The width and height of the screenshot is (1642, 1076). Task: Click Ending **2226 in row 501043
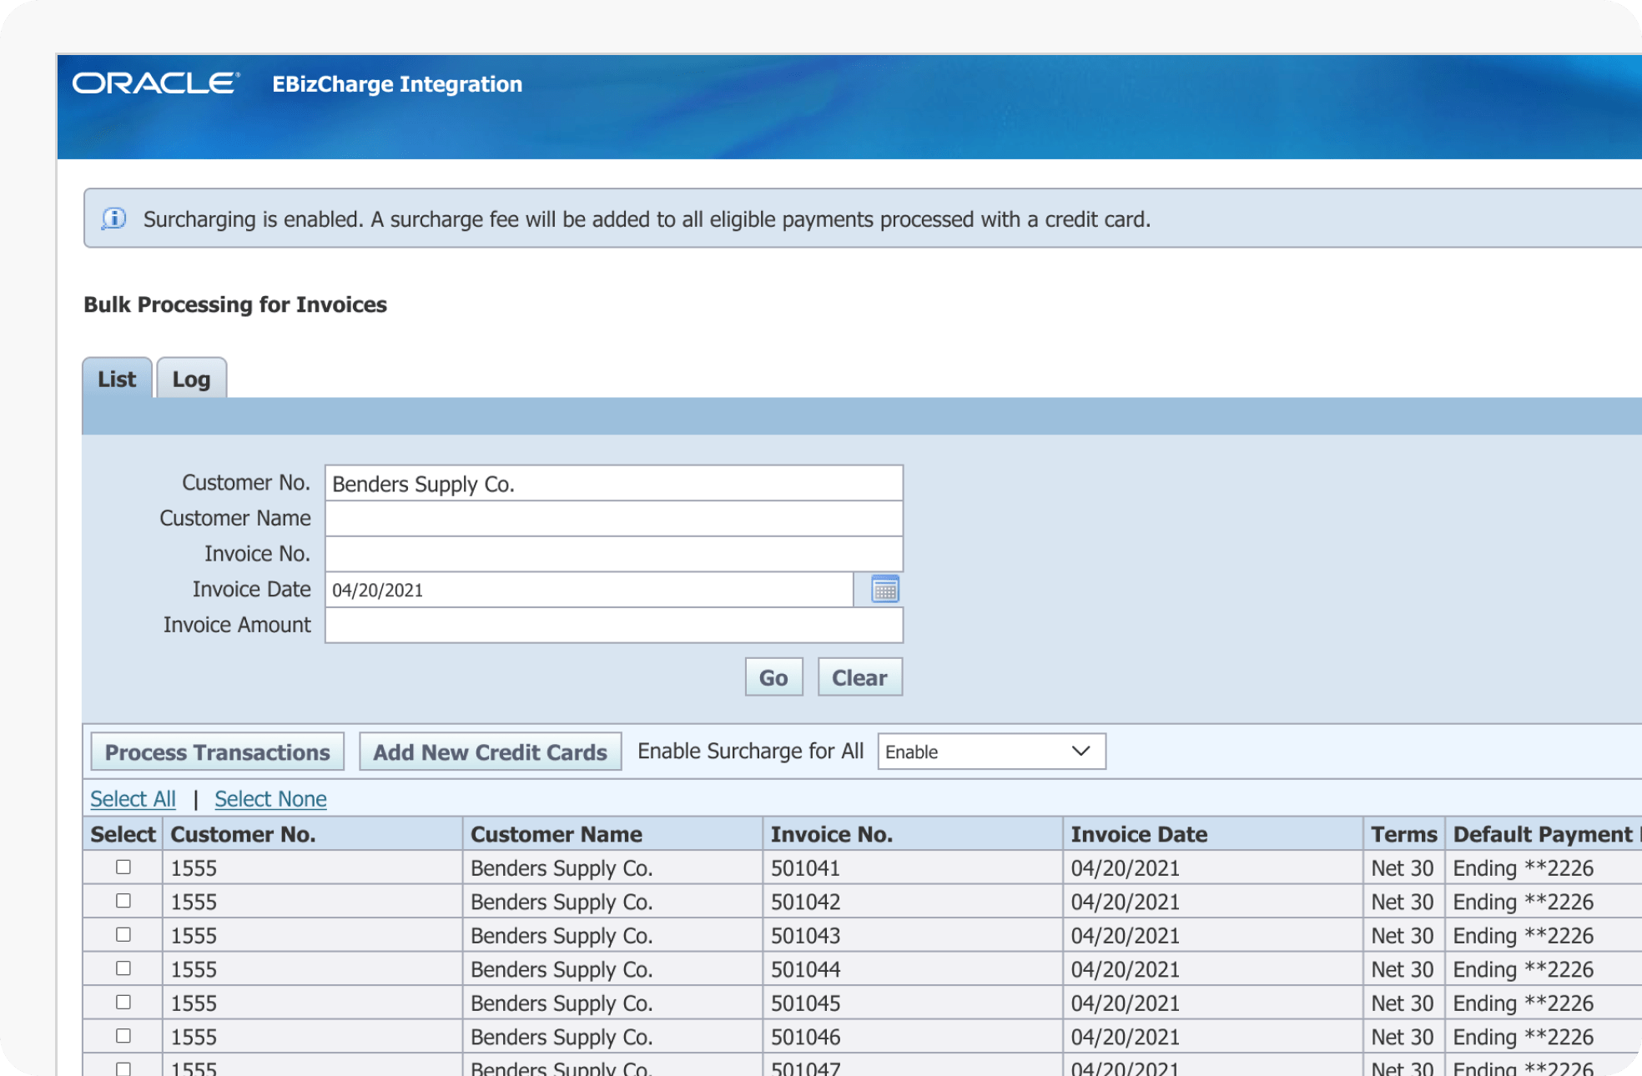[x=1524, y=936]
